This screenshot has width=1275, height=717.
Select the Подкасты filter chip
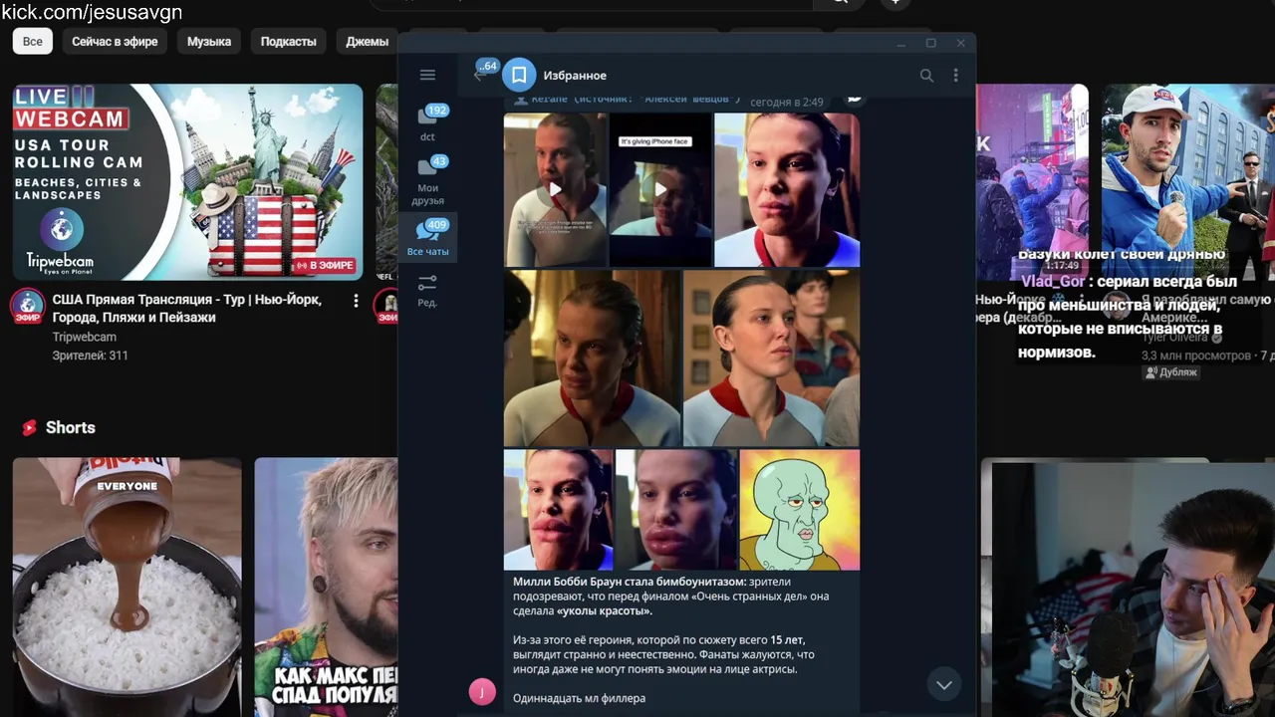click(288, 41)
